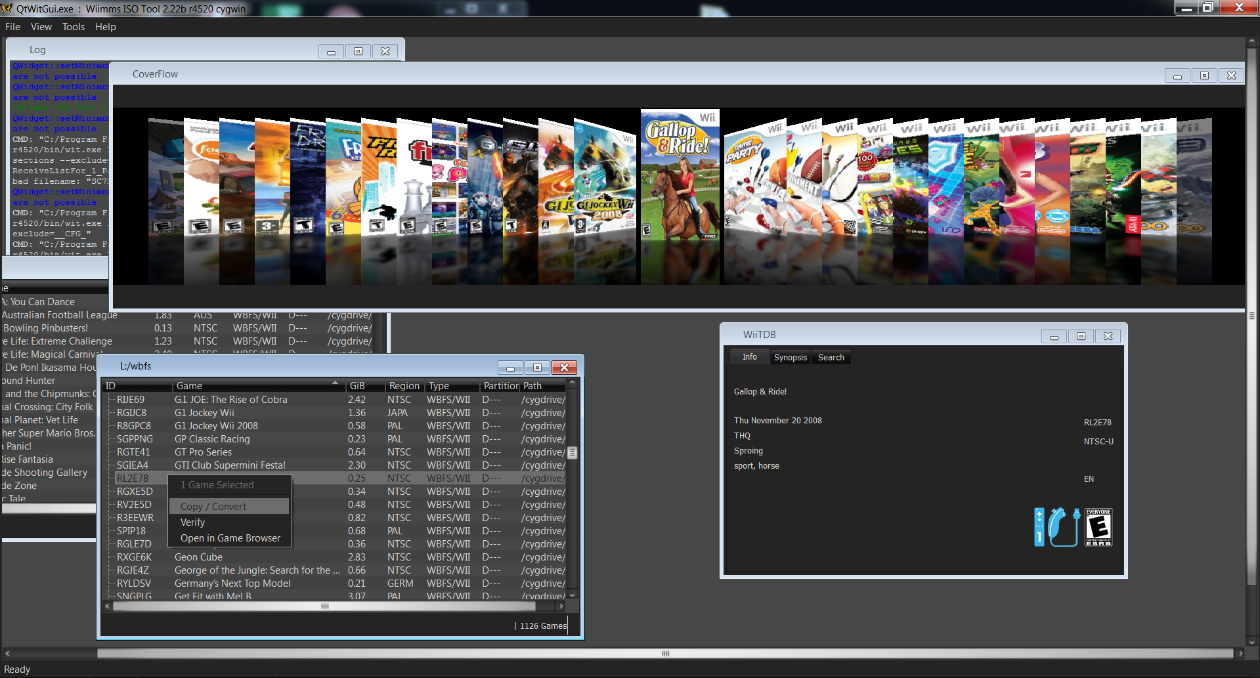The height and width of the screenshot is (678, 1260).
Task: Click the Wii Remote controller icon
Action: point(1039,527)
